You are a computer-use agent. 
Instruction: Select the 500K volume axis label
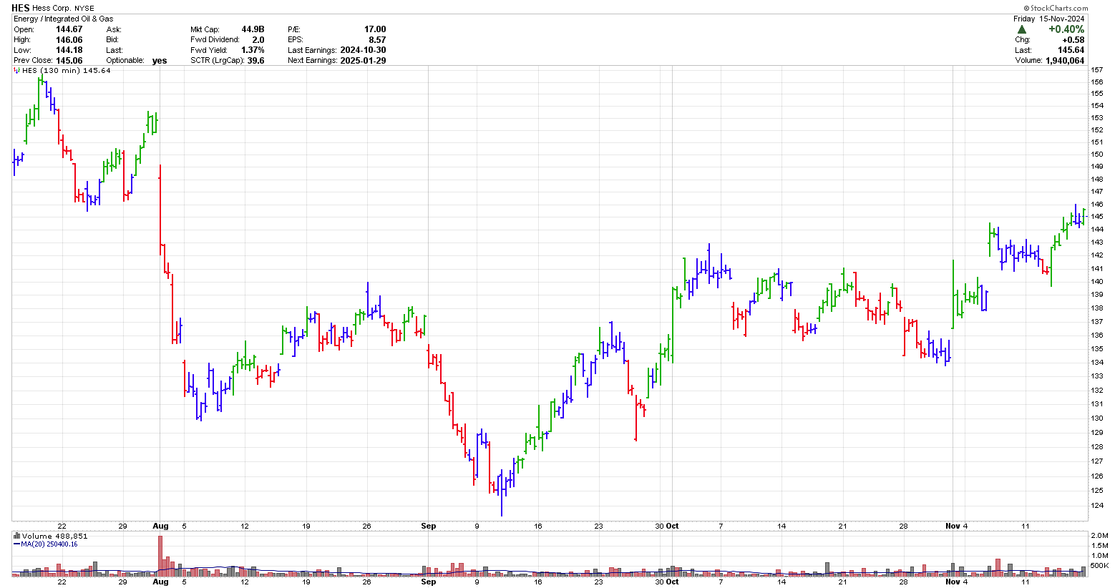coord(1099,565)
